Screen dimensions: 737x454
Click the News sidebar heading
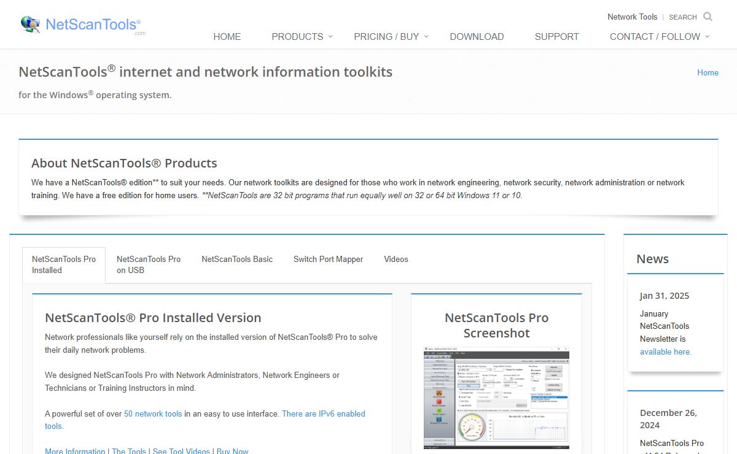point(652,259)
